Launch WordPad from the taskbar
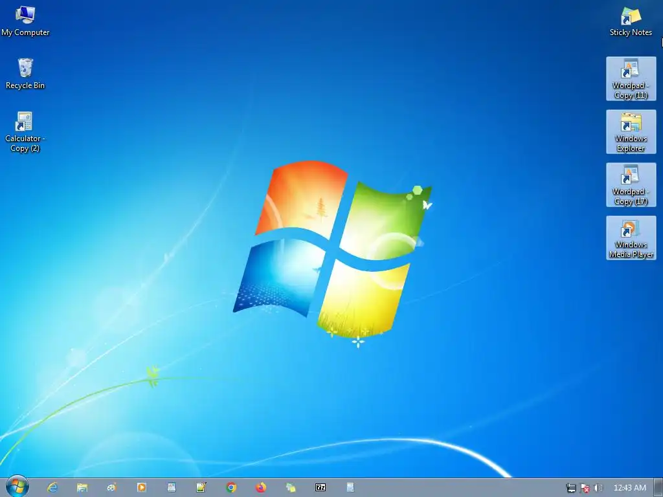This screenshot has height=497, width=663. (171, 487)
